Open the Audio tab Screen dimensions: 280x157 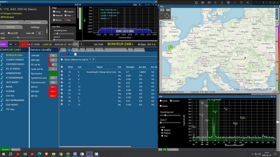tap(75, 50)
